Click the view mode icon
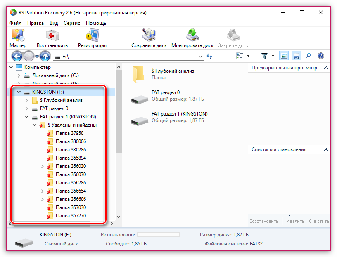The image size is (337, 257). [240, 56]
